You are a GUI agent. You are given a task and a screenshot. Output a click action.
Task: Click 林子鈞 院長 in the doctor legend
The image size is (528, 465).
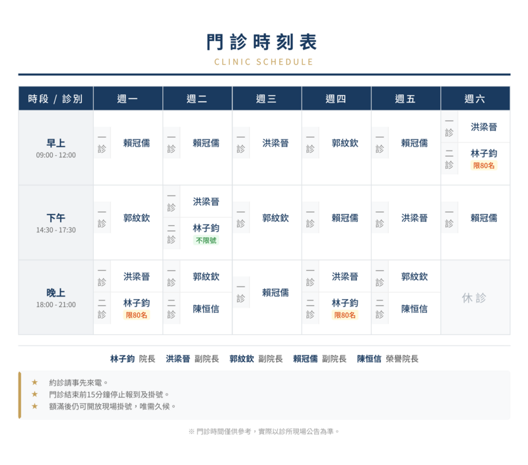(133, 359)
